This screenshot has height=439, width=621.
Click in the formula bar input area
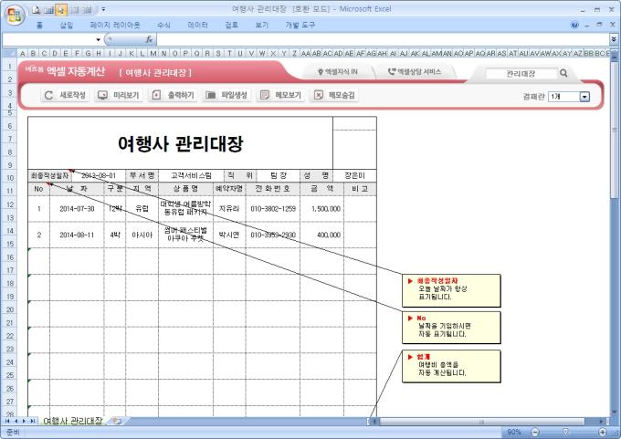coord(383,39)
